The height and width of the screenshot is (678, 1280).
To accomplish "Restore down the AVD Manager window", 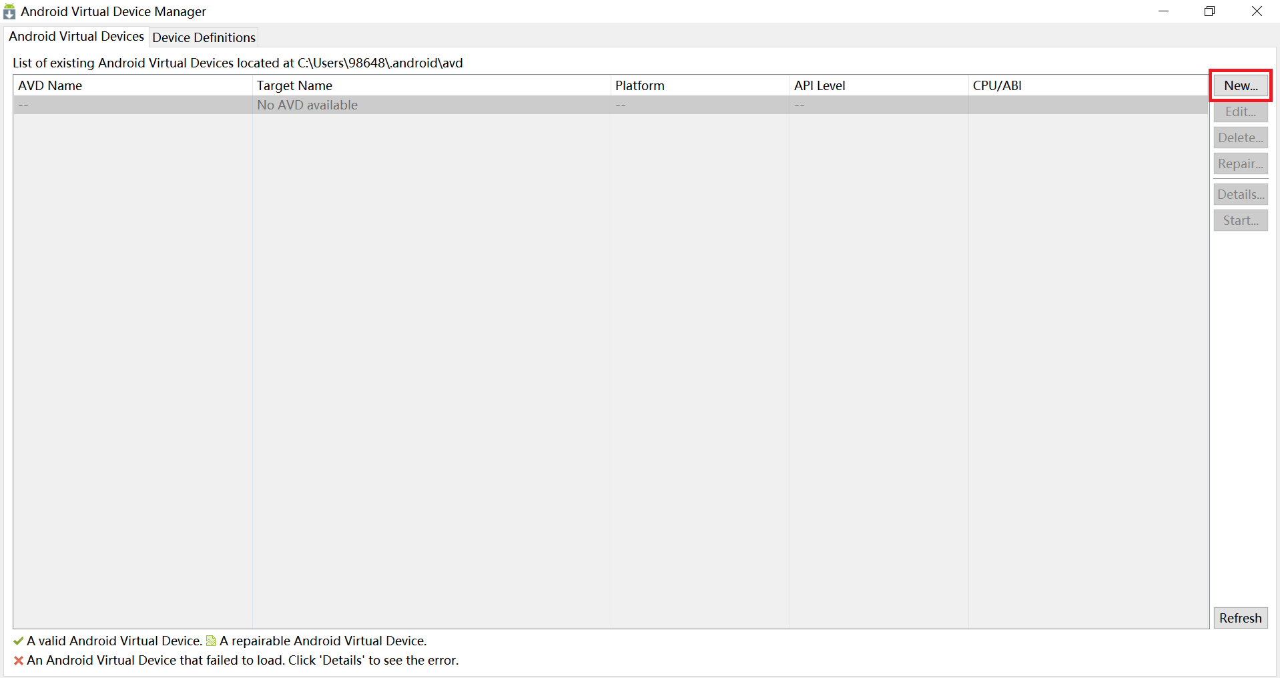I will (x=1209, y=11).
